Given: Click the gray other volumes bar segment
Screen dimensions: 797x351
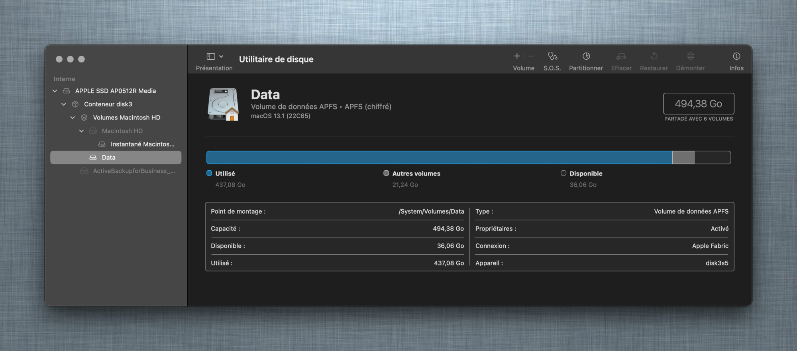Looking at the screenshot, I should point(683,158).
